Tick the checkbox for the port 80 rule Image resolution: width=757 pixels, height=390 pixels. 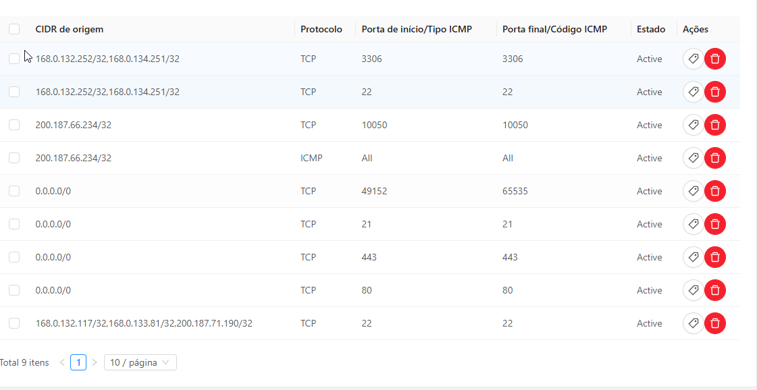pyautogui.click(x=14, y=290)
